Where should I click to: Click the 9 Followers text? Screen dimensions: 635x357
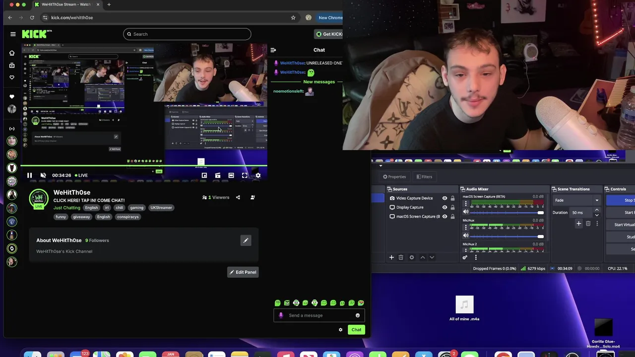(x=97, y=240)
